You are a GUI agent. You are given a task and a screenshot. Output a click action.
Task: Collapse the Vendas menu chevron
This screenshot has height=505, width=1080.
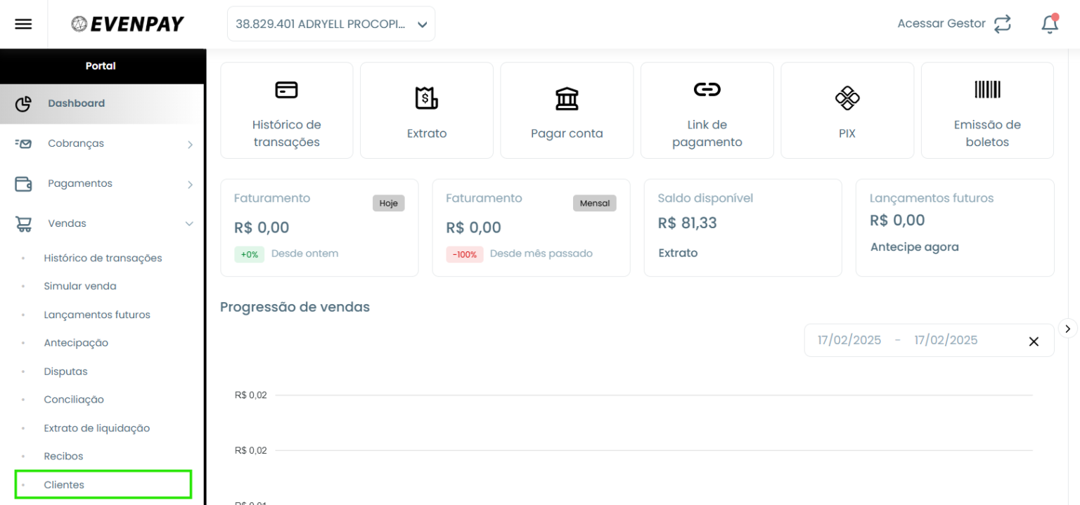pyautogui.click(x=189, y=224)
